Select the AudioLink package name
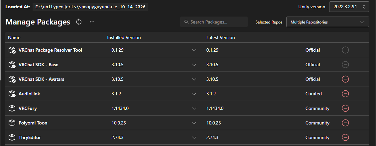The height and width of the screenshot is (146, 376). [x=29, y=94]
